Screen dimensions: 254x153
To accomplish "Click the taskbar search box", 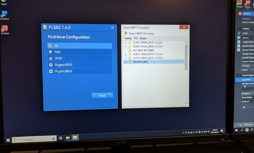I will click(x=30, y=140).
